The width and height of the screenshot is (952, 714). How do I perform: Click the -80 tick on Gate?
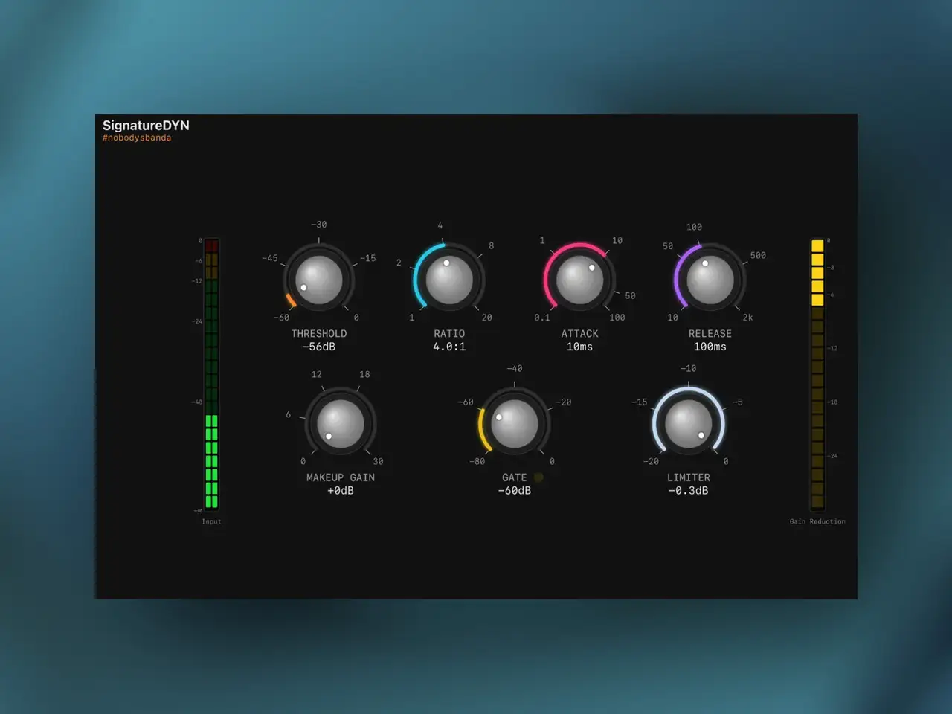coord(477,461)
